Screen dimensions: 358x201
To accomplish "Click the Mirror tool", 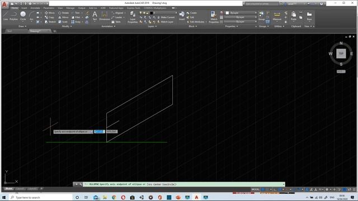I will pos(63,17).
